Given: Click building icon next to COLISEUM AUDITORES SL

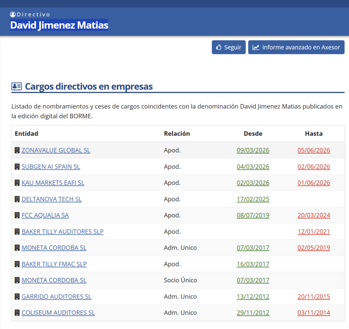Looking at the screenshot, I should [x=17, y=313].
